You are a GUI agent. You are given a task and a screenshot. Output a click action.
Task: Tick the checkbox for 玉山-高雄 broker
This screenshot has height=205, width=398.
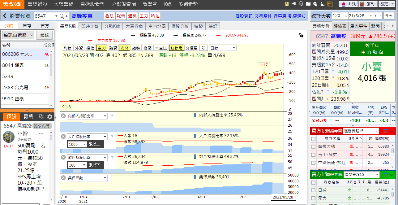[314, 155]
